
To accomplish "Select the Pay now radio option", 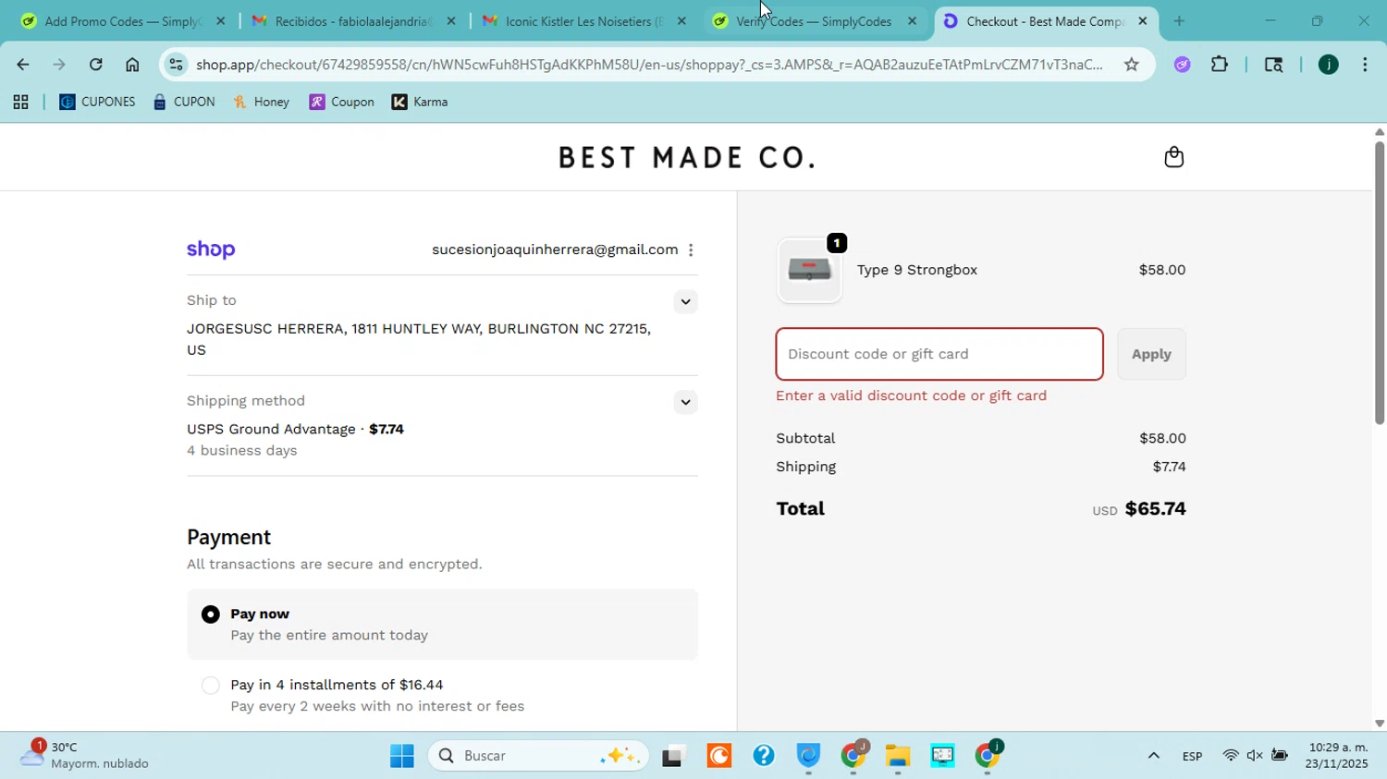I will [211, 615].
